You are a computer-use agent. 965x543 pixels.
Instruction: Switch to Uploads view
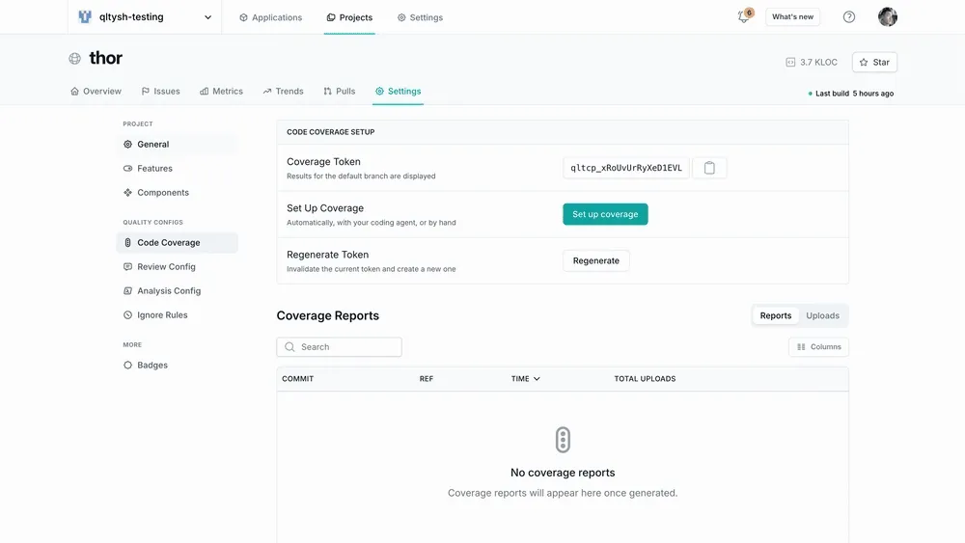tap(822, 315)
